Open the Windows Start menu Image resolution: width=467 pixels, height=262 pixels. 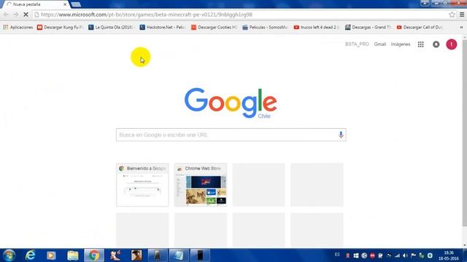click(x=9, y=255)
